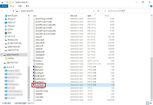Select the btcfg.txt text file icon
This screenshot has height=105, width=153.
tap(34, 67)
